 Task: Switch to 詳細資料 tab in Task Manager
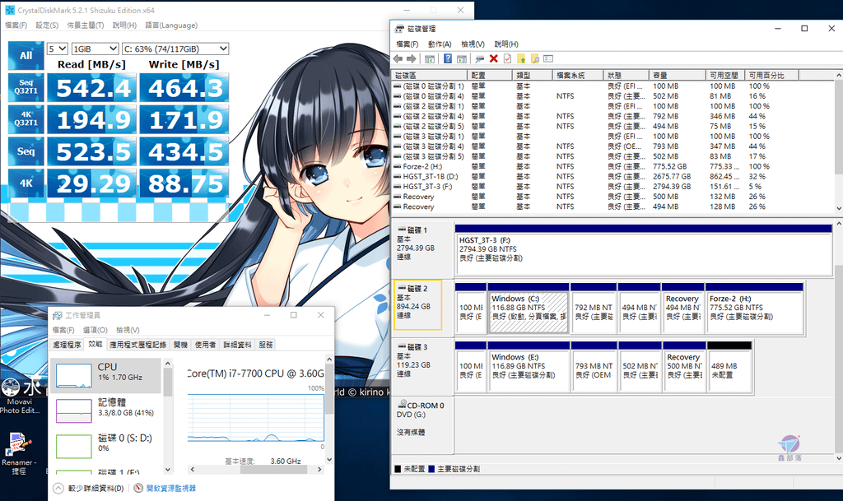click(x=237, y=345)
